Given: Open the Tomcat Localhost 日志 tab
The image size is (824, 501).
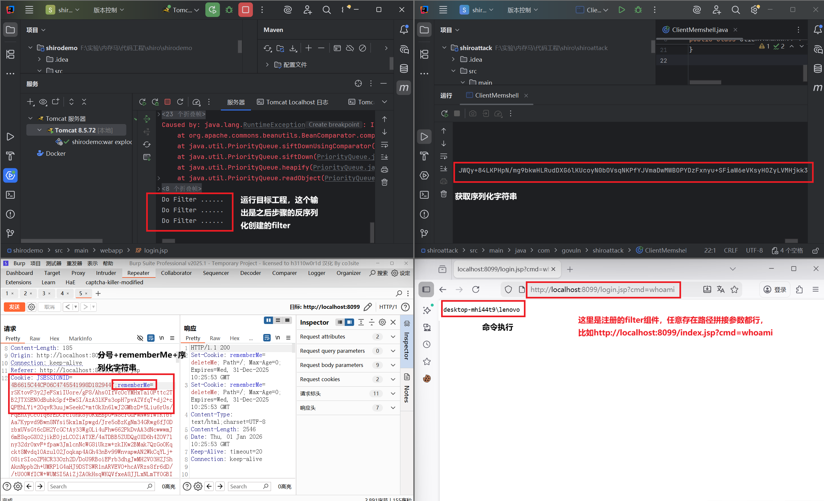Looking at the screenshot, I should [293, 102].
